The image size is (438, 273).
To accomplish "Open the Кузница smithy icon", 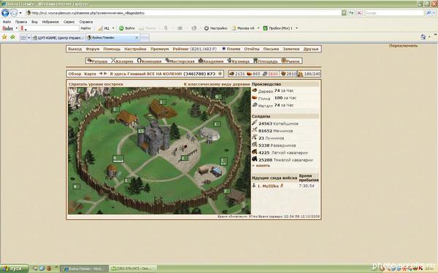I will [229, 60].
